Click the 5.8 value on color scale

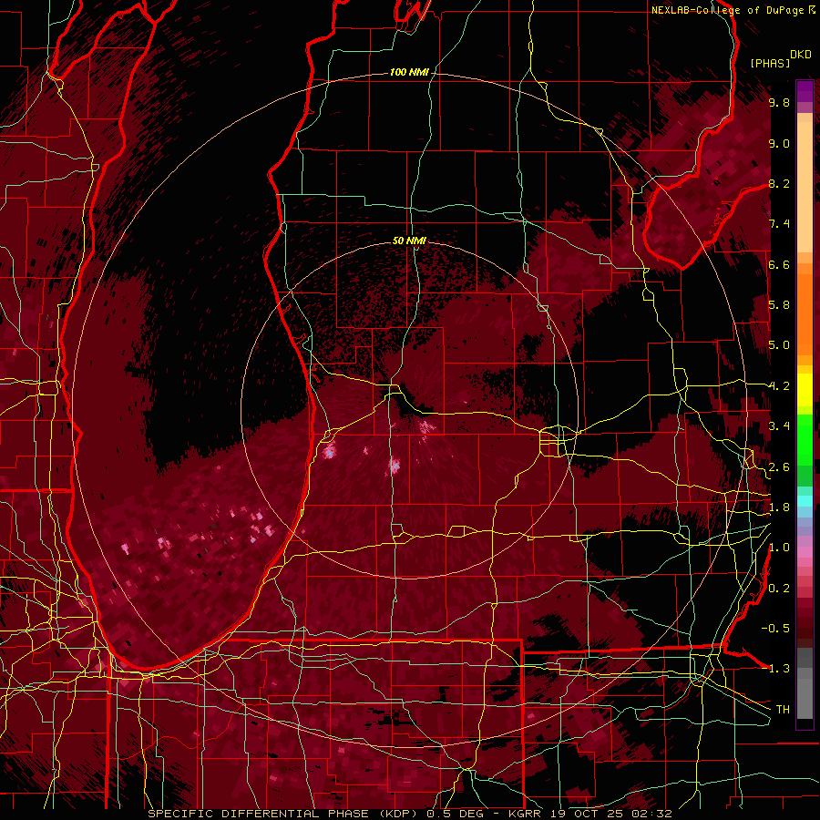[779, 305]
